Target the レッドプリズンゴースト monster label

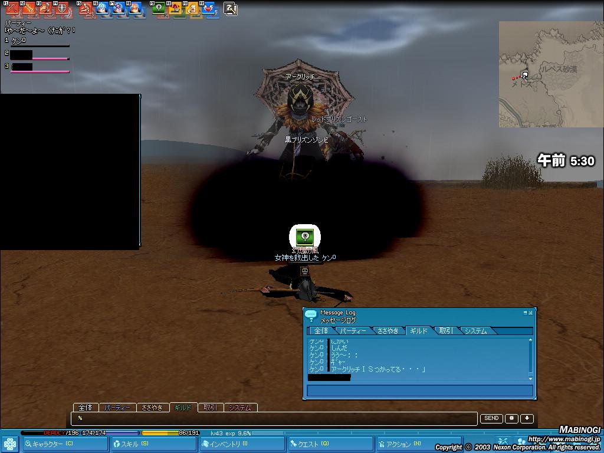tap(339, 119)
